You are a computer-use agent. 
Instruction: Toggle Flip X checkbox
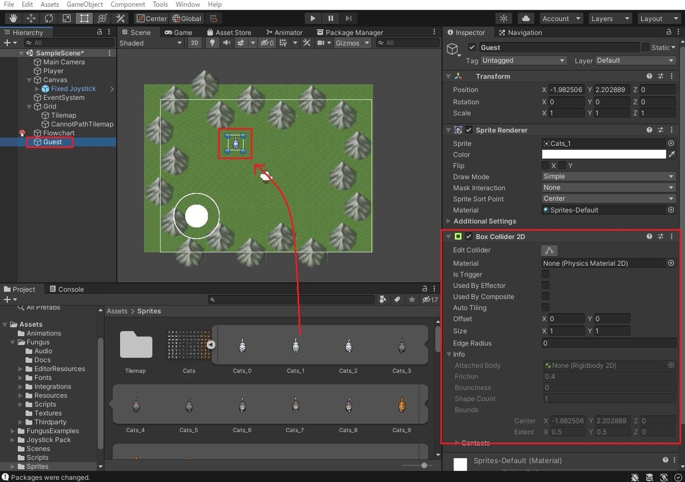(x=545, y=165)
